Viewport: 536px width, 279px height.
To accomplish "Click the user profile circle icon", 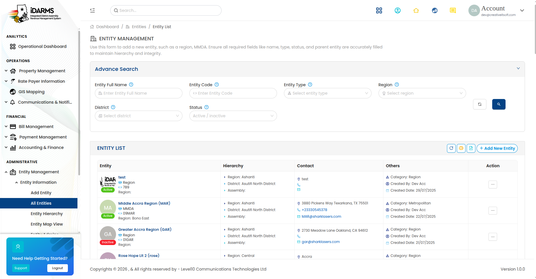I will (x=398, y=10).
